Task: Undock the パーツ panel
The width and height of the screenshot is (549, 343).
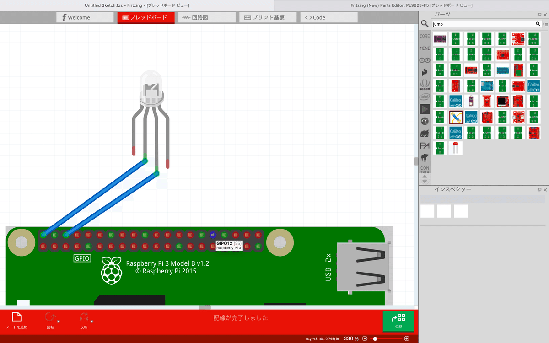Action: [x=539, y=15]
